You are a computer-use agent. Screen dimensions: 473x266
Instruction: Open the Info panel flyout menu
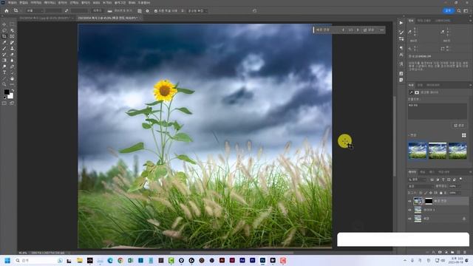click(470, 21)
